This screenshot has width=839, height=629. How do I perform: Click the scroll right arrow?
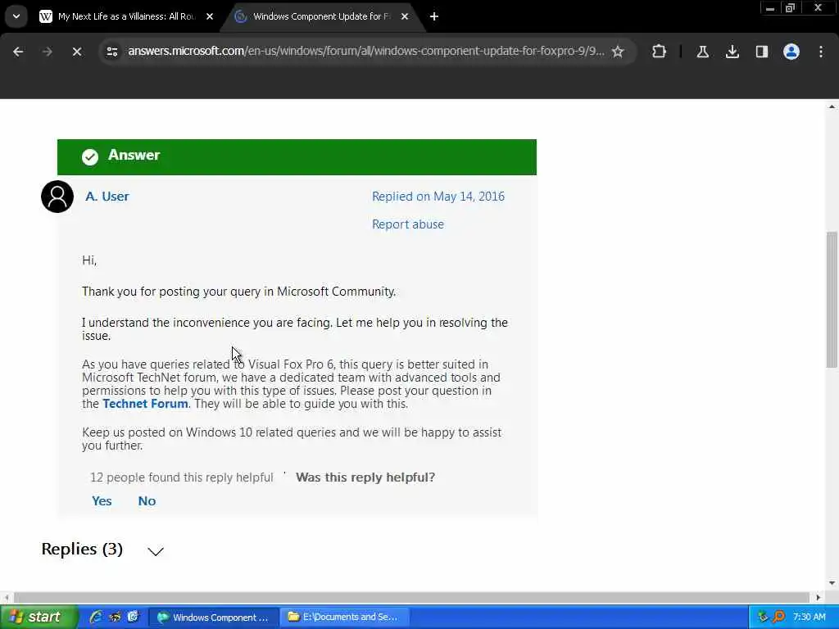coord(819,597)
